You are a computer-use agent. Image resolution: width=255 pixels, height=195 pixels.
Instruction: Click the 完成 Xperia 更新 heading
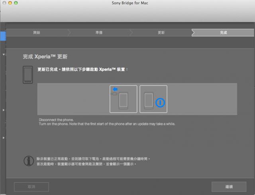(45, 57)
